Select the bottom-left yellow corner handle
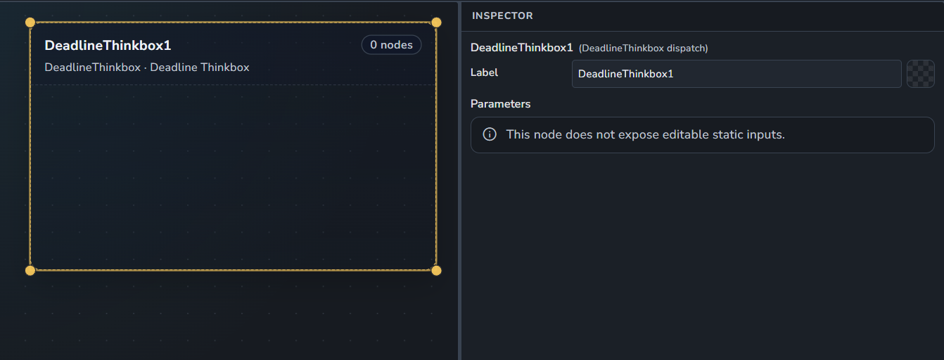Image resolution: width=944 pixels, height=360 pixels. (30, 270)
